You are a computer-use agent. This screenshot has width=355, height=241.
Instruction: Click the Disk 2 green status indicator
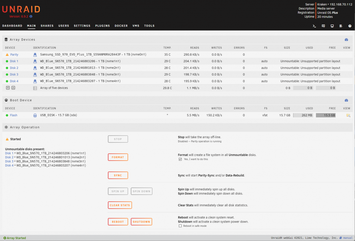(7, 68)
